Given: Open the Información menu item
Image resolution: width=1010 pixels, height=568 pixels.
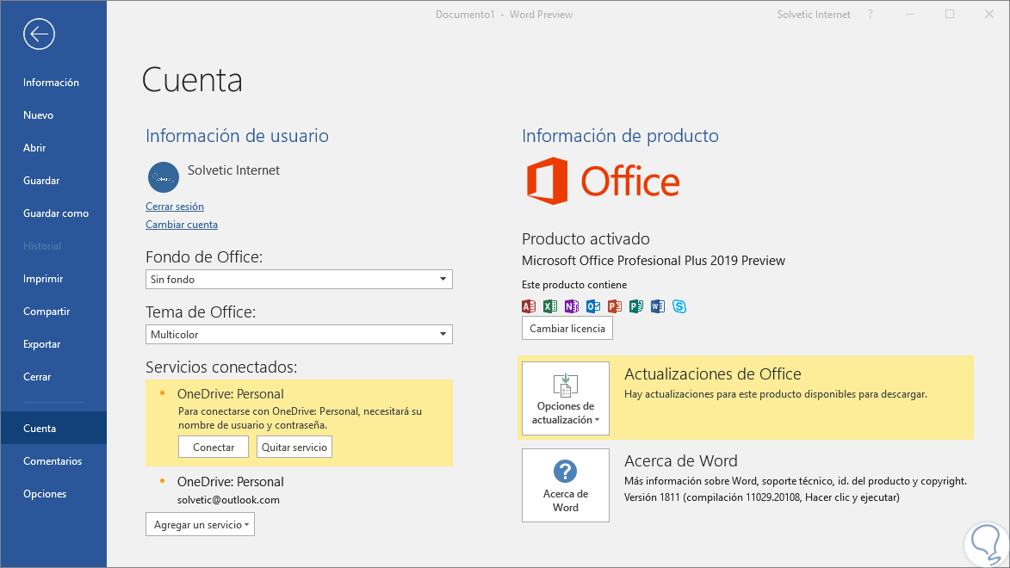Looking at the screenshot, I should [51, 83].
